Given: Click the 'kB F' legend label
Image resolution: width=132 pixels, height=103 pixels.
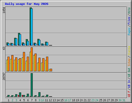Looking at the screenshot, I should click(129, 94).
